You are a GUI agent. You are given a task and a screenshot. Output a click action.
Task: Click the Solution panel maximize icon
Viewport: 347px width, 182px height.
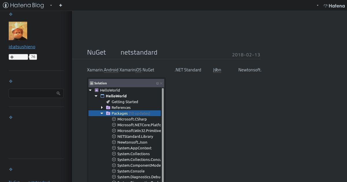tap(157, 83)
